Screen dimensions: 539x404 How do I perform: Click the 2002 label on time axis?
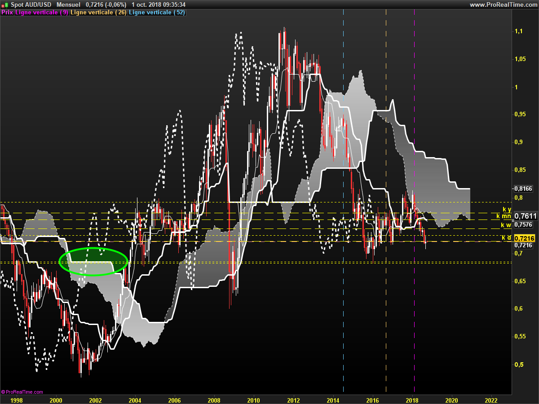pos(95,400)
